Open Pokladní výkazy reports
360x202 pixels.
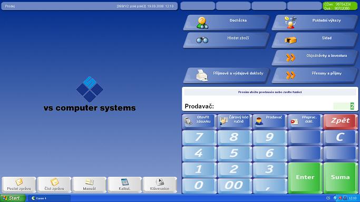(x=315, y=23)
